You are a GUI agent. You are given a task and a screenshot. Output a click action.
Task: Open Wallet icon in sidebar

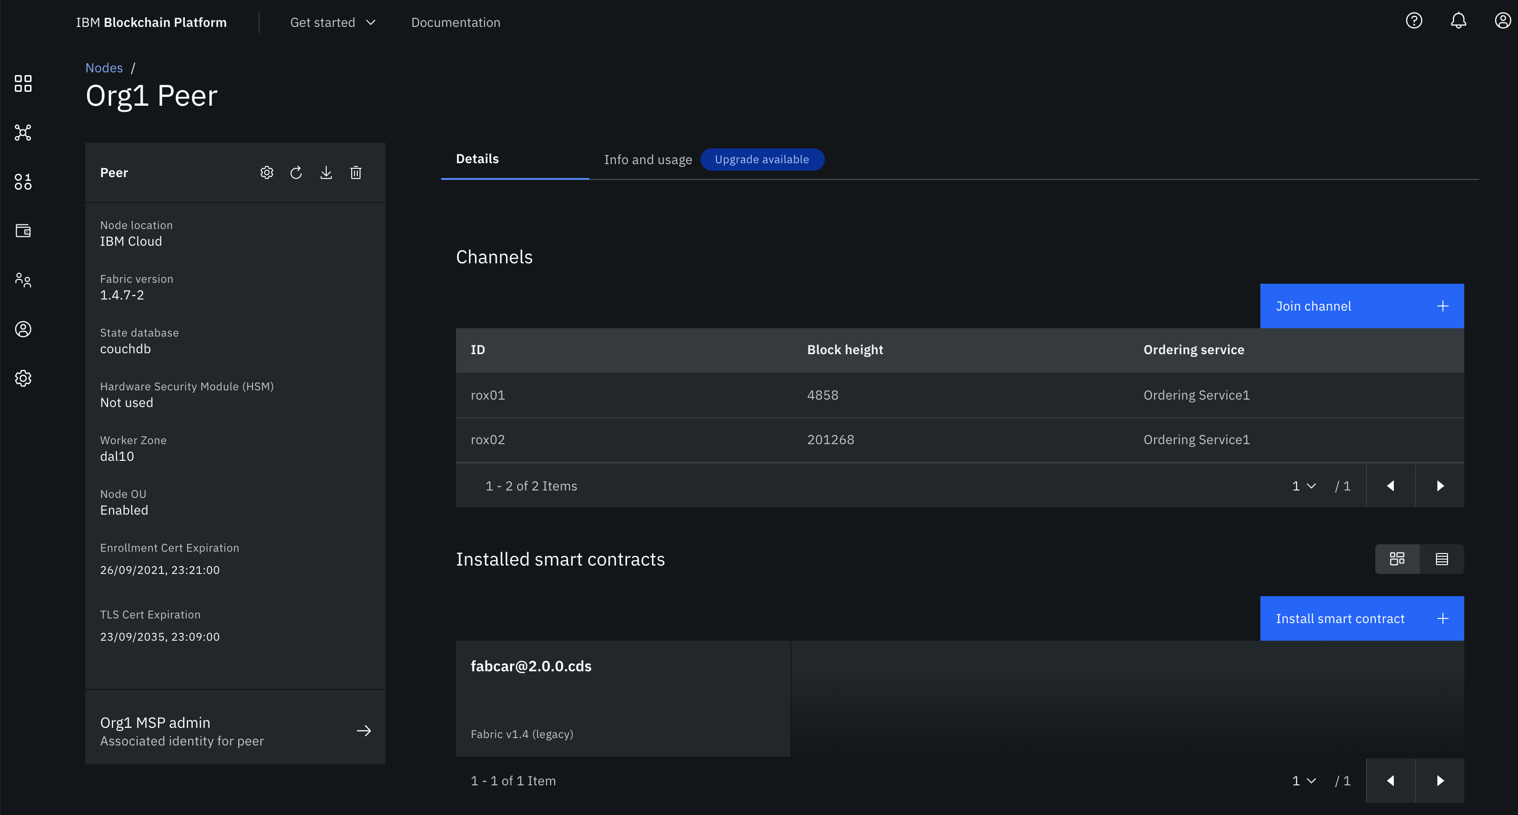click(23, 230)
